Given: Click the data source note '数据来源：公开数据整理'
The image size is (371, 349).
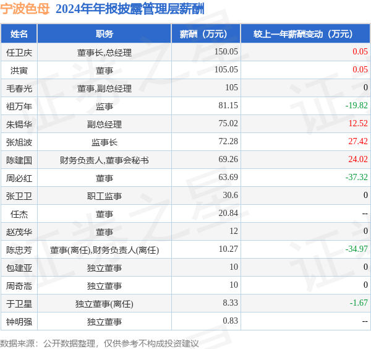Looking at the screenshot, I should click(x=48, y=343).
